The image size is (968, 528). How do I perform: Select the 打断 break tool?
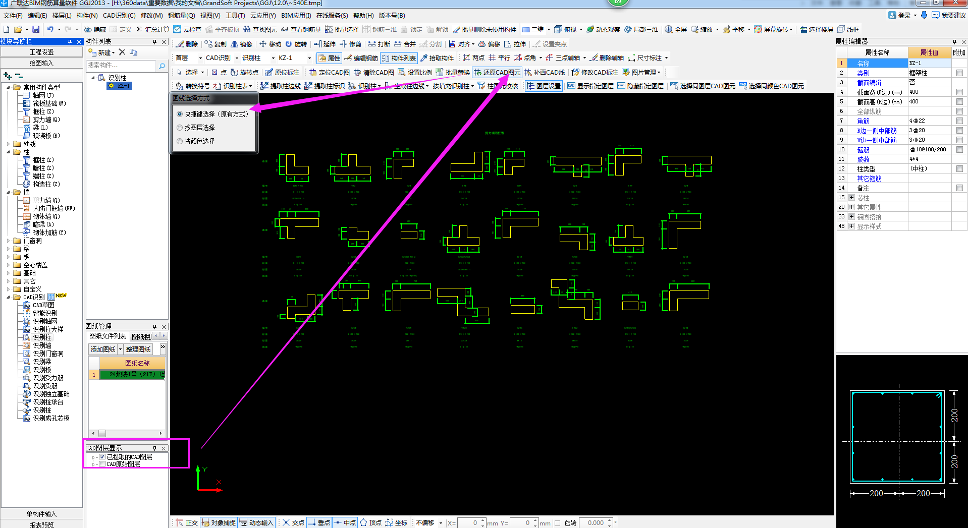[379, 44]
